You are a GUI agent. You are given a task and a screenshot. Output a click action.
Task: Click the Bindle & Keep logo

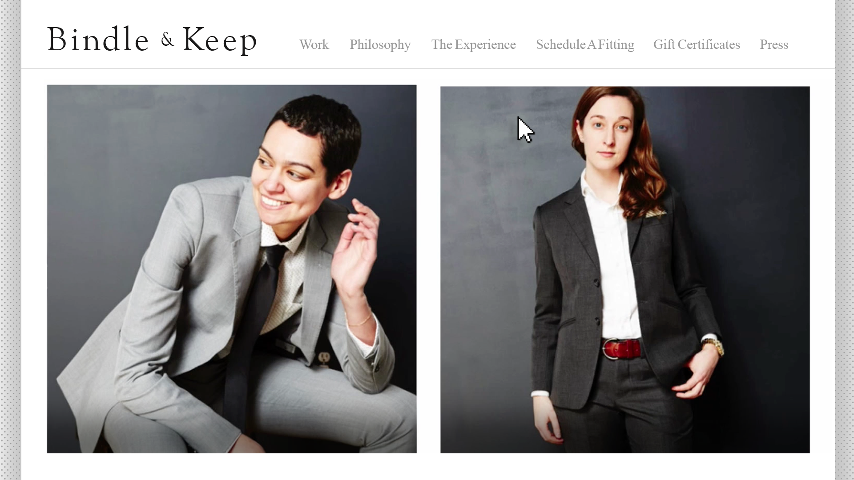click(152, 40)
